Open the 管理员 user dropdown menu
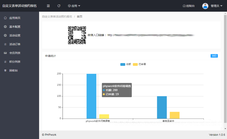Image resolution: width=227 pixels, height=139 pixels. click(x=212, y=6)
